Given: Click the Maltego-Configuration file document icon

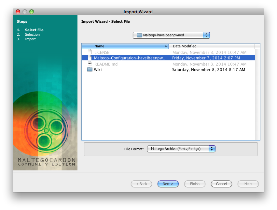Looking at the screenshot, I should pos(90,57).
